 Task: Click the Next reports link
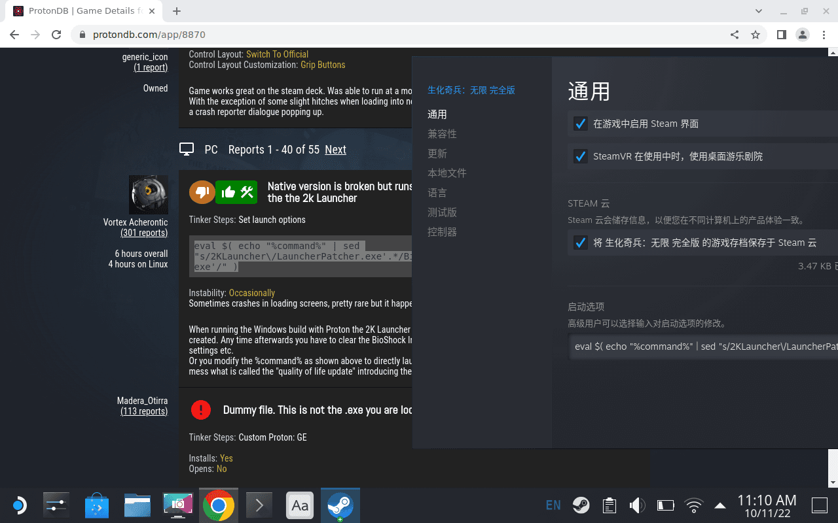(336, 150)
